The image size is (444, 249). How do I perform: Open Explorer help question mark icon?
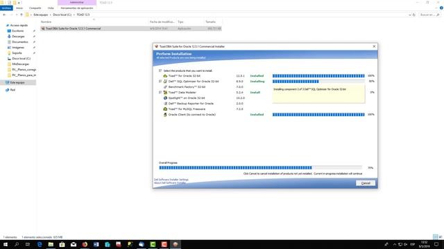click(x=441, y=8)
